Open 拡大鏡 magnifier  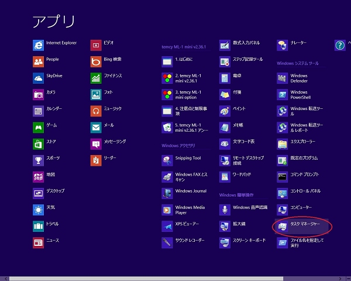coord(225,227)
